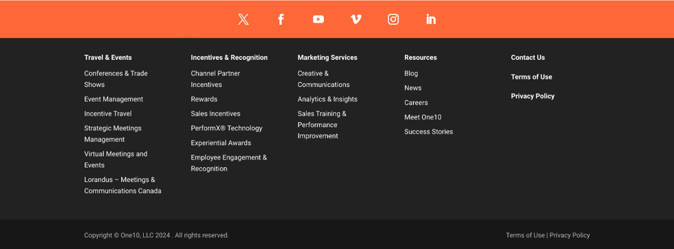
Task: Click the bold Contact Us heading
Action: tap(528, 57)
